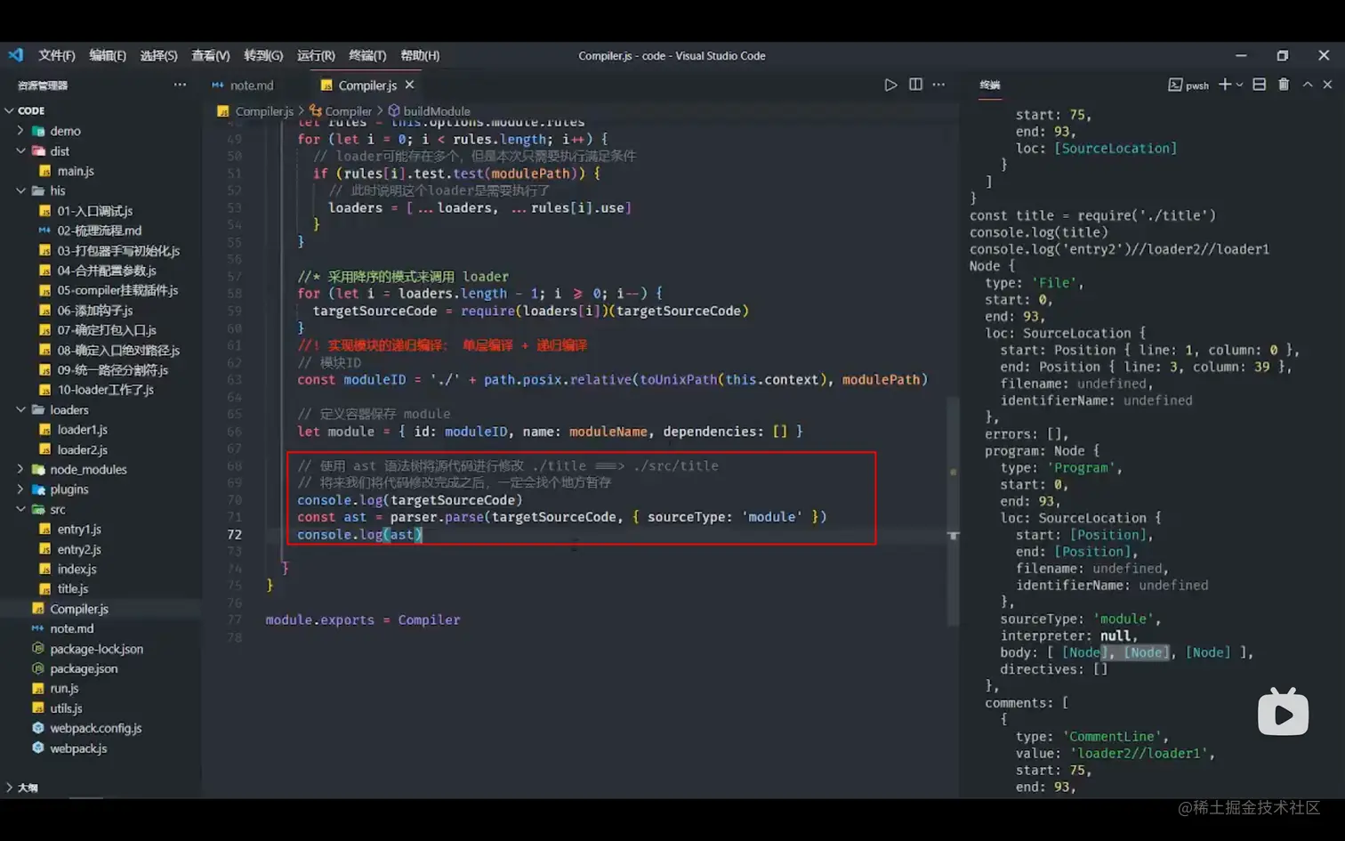Select the 终端 terminal panel tab
This screenshot has width=1345, height=841.
tap(990, 85)
